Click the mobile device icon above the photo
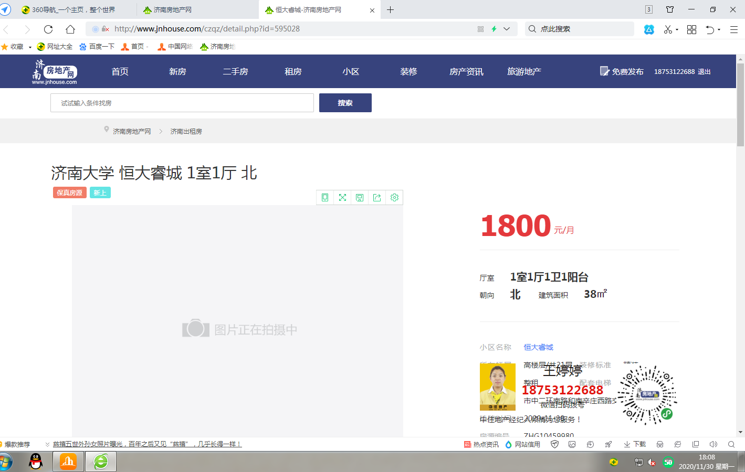This screenshot has width=745, height=472. (x=325, y=198)
